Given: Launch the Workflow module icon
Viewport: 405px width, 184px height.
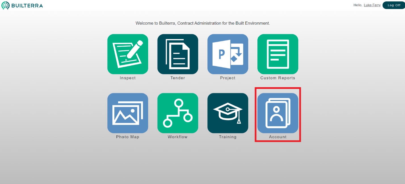Looking at the screenshot, I should [178, 113].
